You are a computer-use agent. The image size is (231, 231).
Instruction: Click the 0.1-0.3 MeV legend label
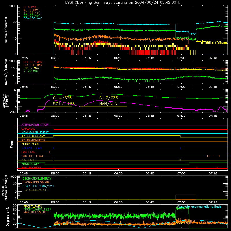click(33, 62)
